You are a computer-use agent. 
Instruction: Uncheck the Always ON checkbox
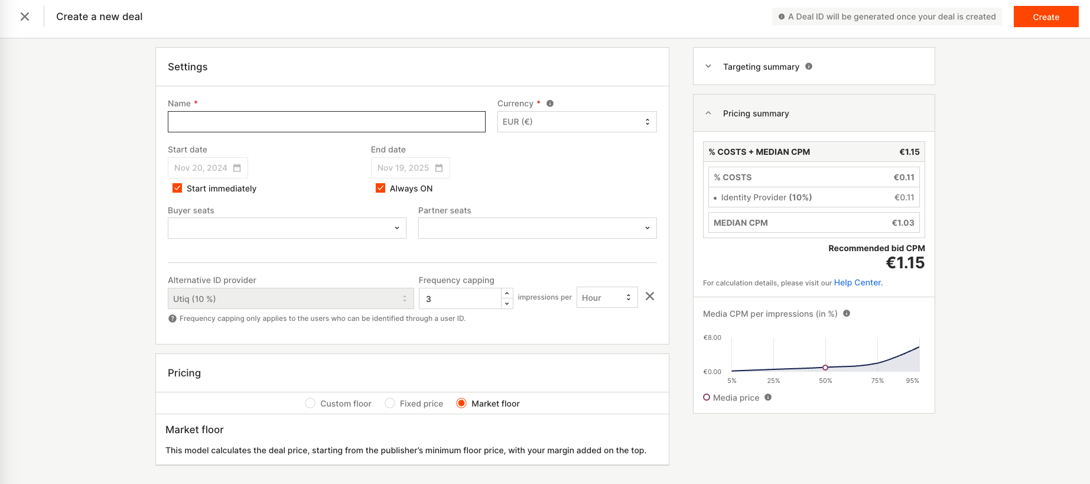coord(380,189)
